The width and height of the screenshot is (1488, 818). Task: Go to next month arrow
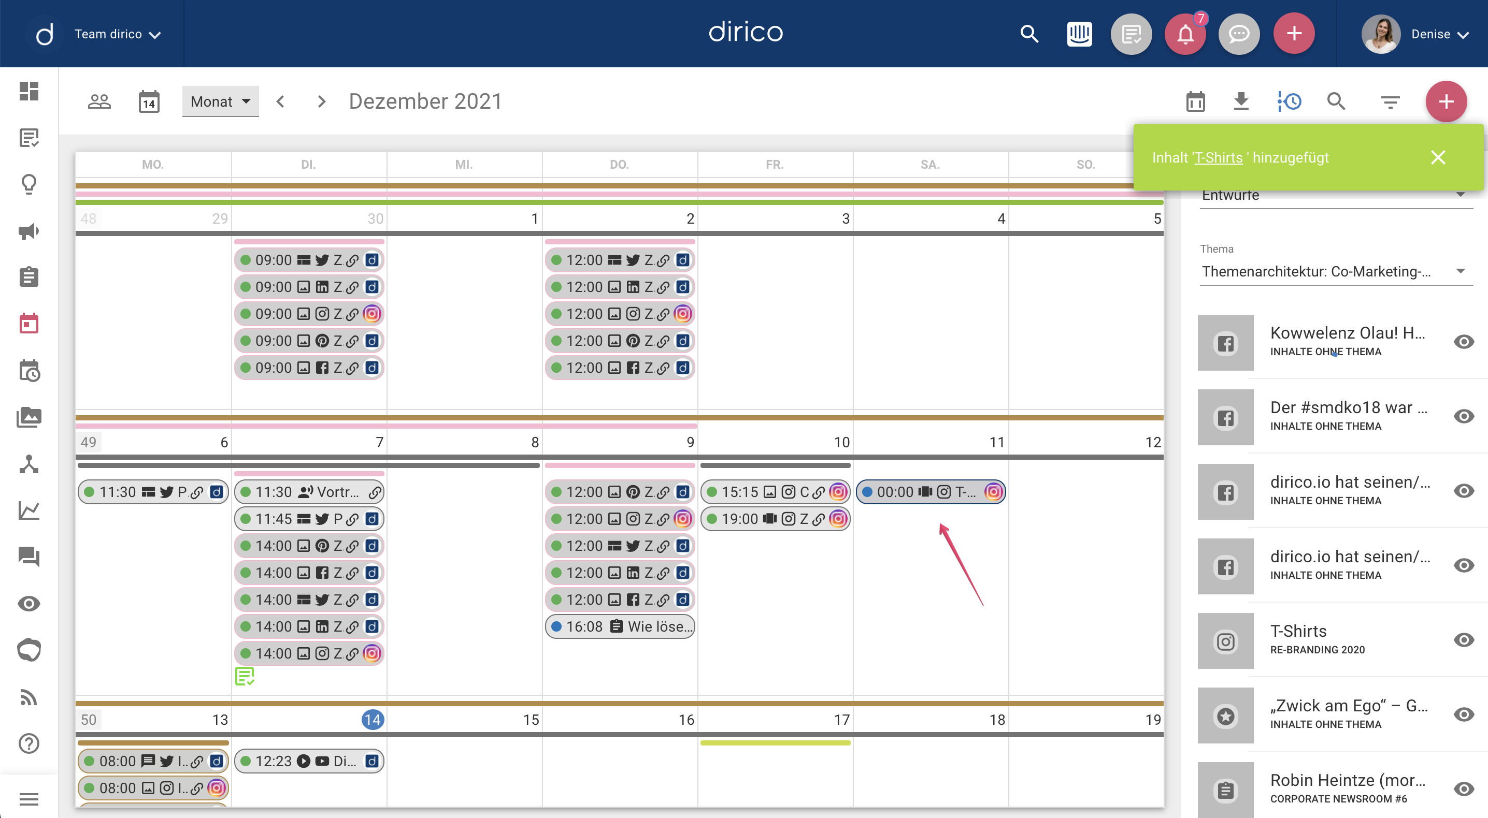[322, 101]
